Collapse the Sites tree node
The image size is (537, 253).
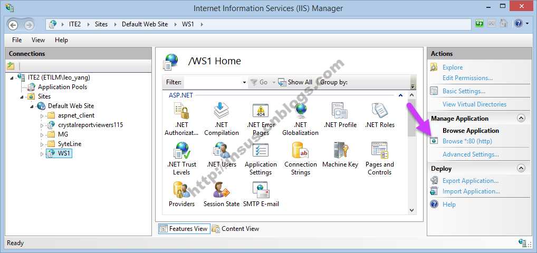pos(22,97)
